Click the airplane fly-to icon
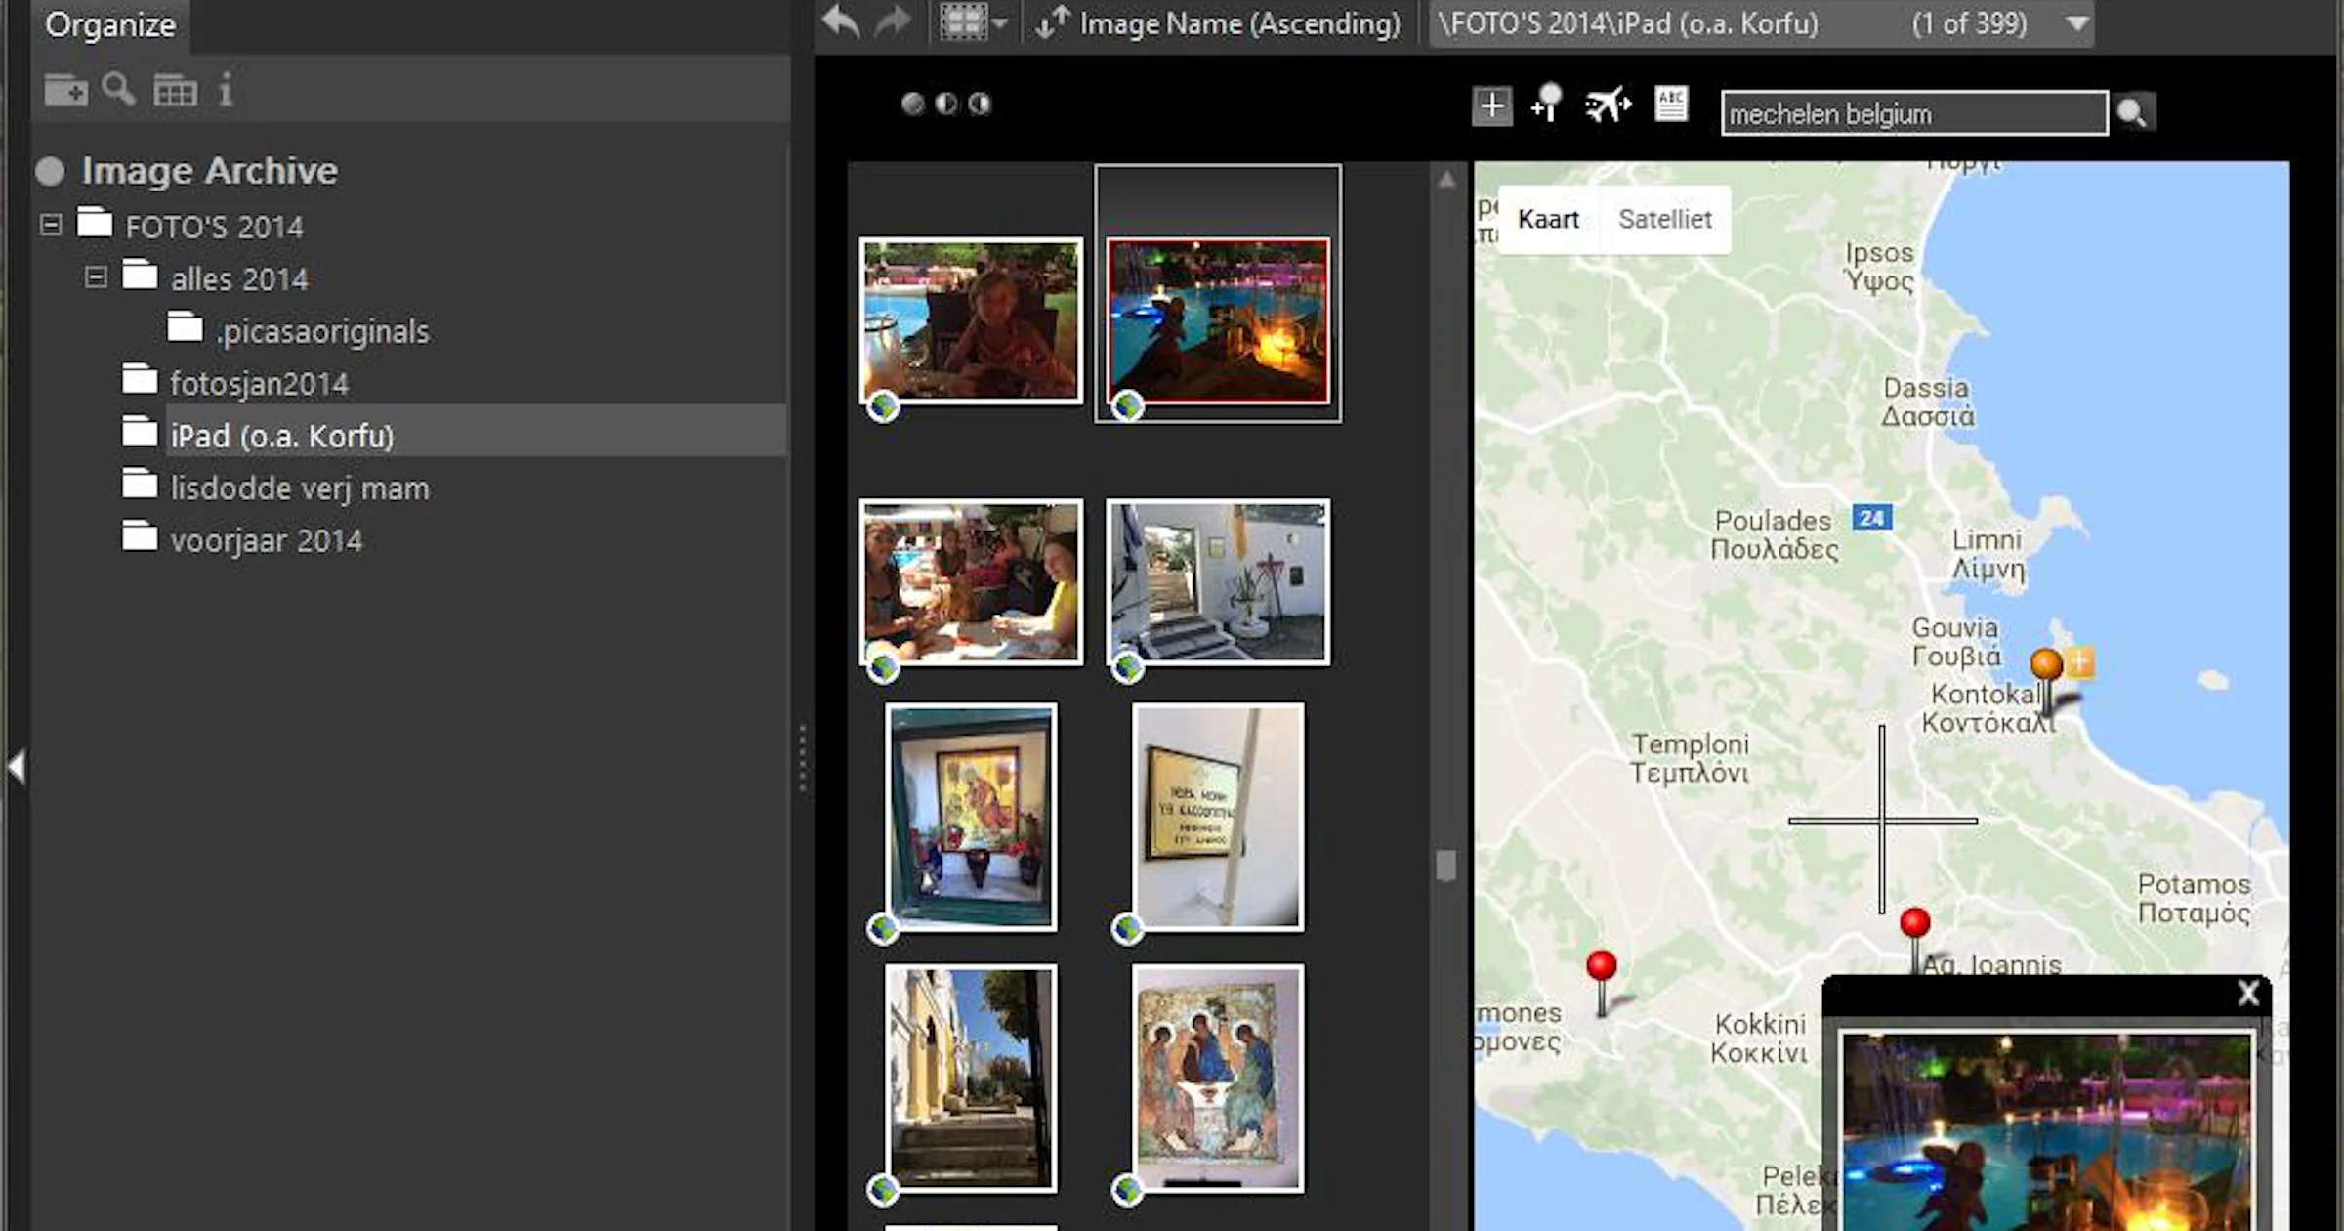Viewport: 2344px width, 1231px height. coord(1608,104)
